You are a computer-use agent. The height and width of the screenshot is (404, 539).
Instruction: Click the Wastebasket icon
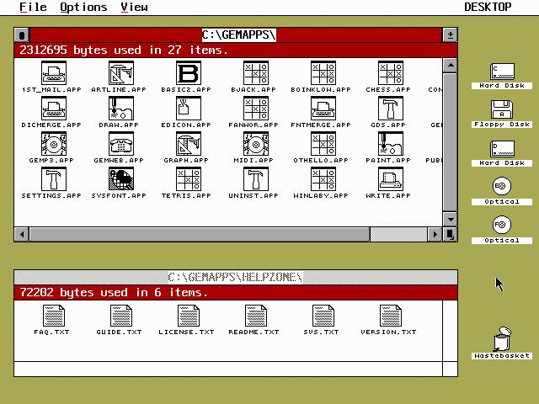pyautogui.click(x=502, y=338)
